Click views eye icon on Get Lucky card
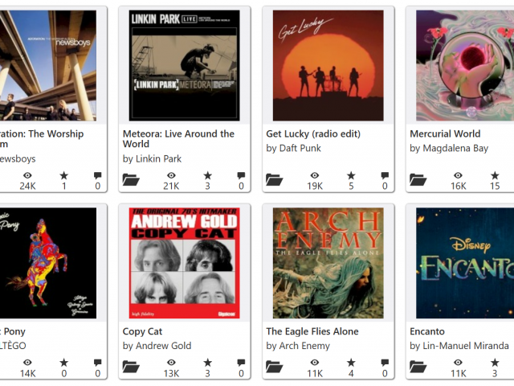 [315, 175]
